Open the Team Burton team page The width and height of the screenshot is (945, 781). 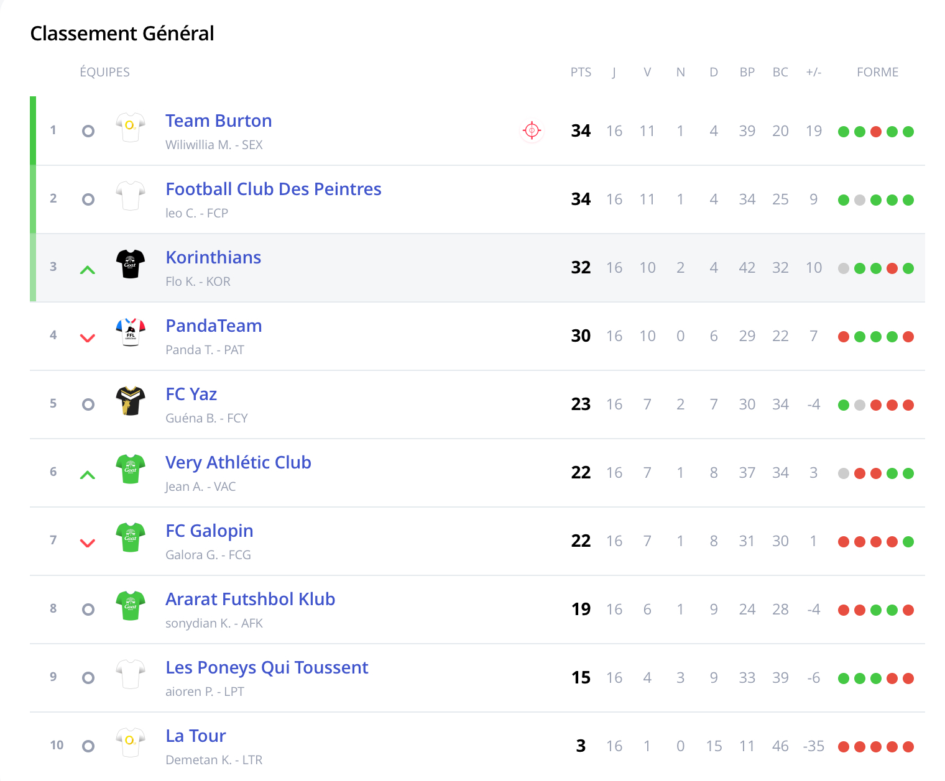[218, 121]
